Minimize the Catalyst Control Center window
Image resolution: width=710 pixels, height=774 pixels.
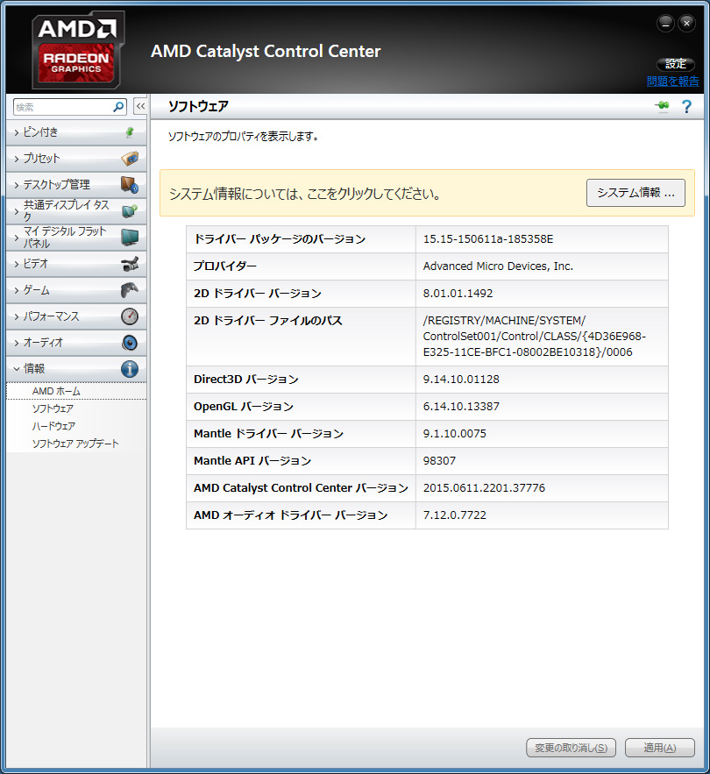tap(665, 23)
